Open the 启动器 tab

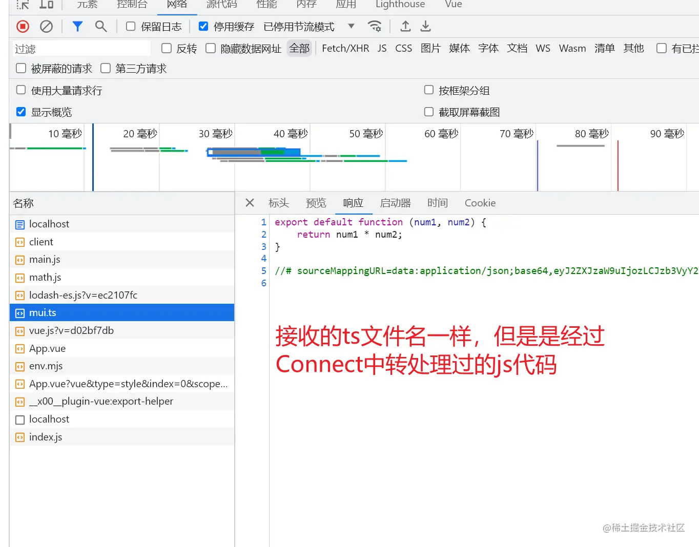(395, 203)
